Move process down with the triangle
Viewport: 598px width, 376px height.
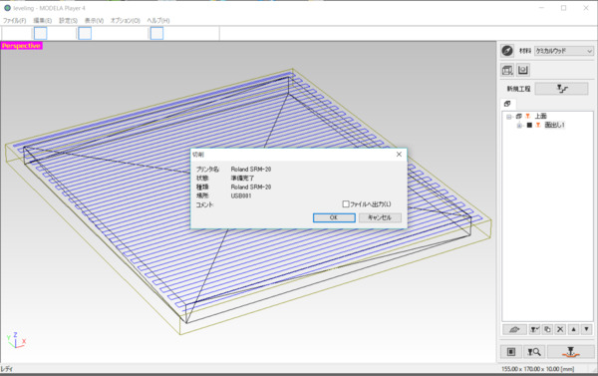pyautogui.click(x=587, y=329)
